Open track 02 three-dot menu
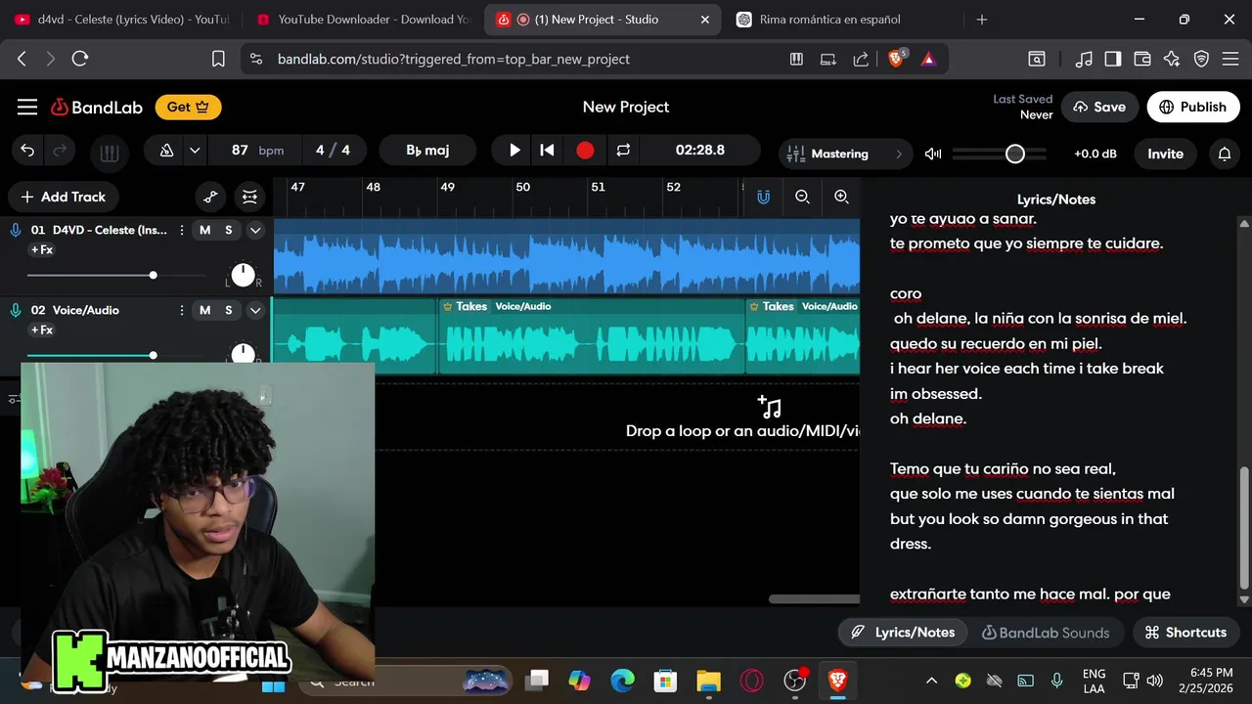This screenshot has height=704, width=1252. coord(182,310)
